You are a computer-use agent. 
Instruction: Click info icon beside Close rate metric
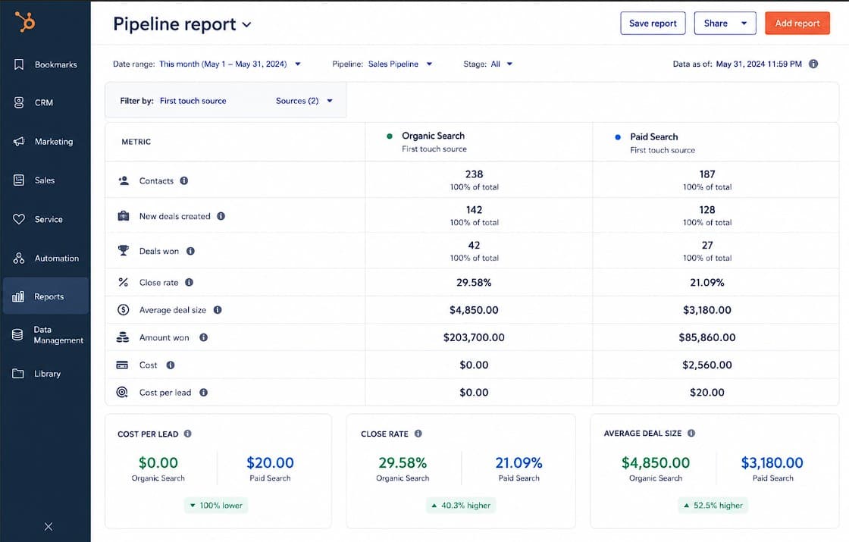(189, 282)
